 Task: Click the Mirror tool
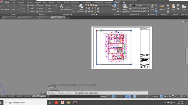(40, 8)
